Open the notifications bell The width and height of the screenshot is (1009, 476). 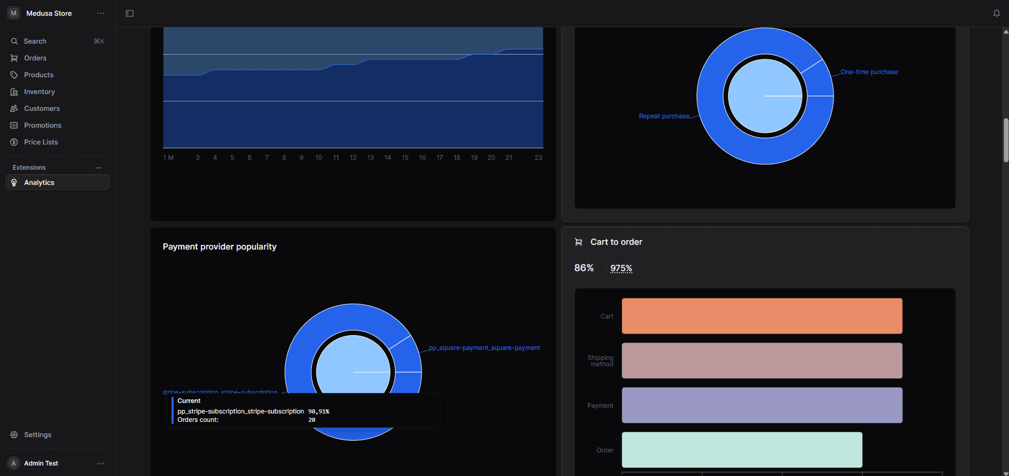996,14
